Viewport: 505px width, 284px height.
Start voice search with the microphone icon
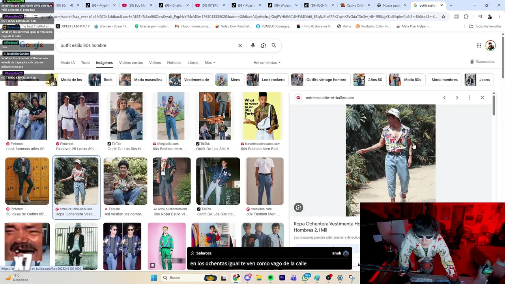pyautogui.click(x=253, y=45)
